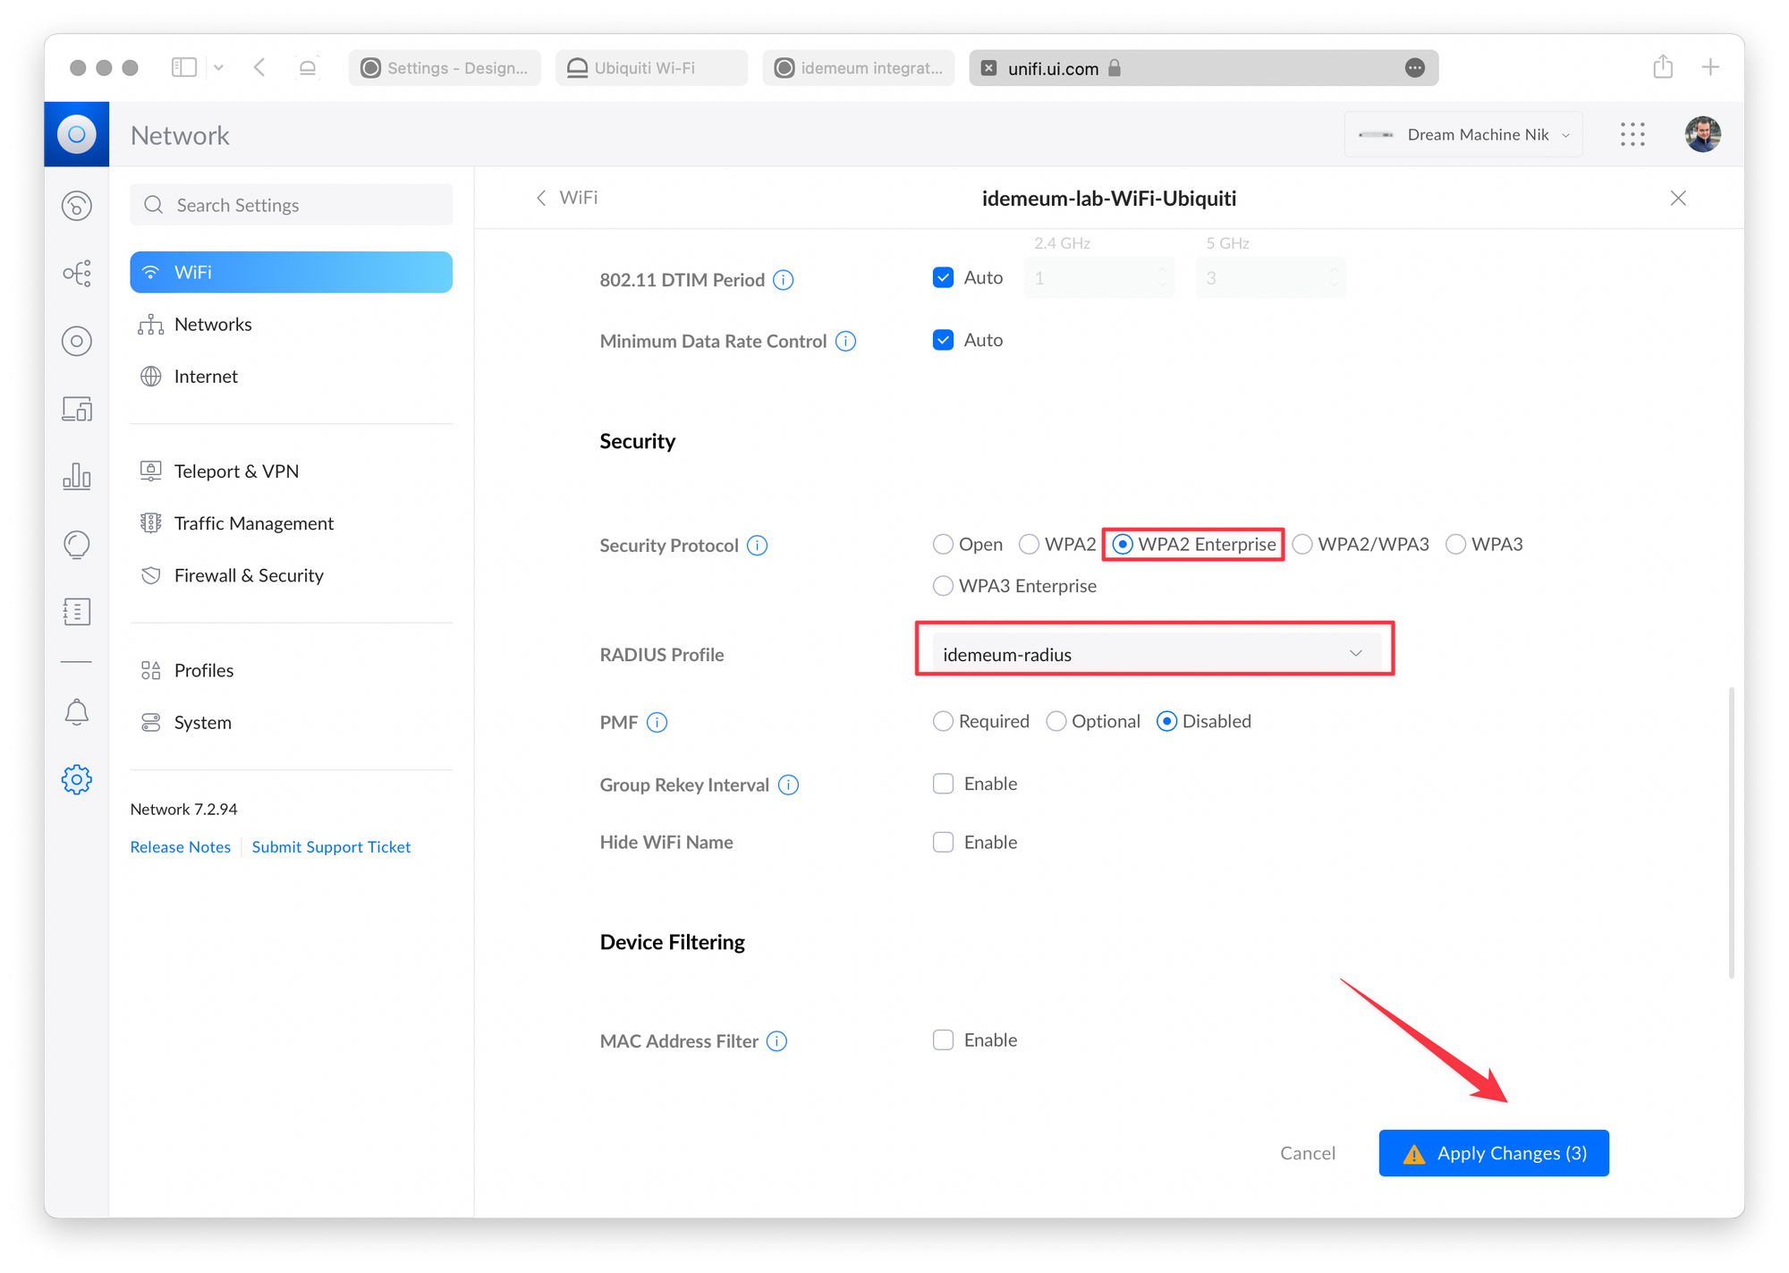Close the idemeum-lab-WiFi-Ubiquiti panel with the X
Viewport: 1789px width, 1273px height.
[x=1678, y=199]
